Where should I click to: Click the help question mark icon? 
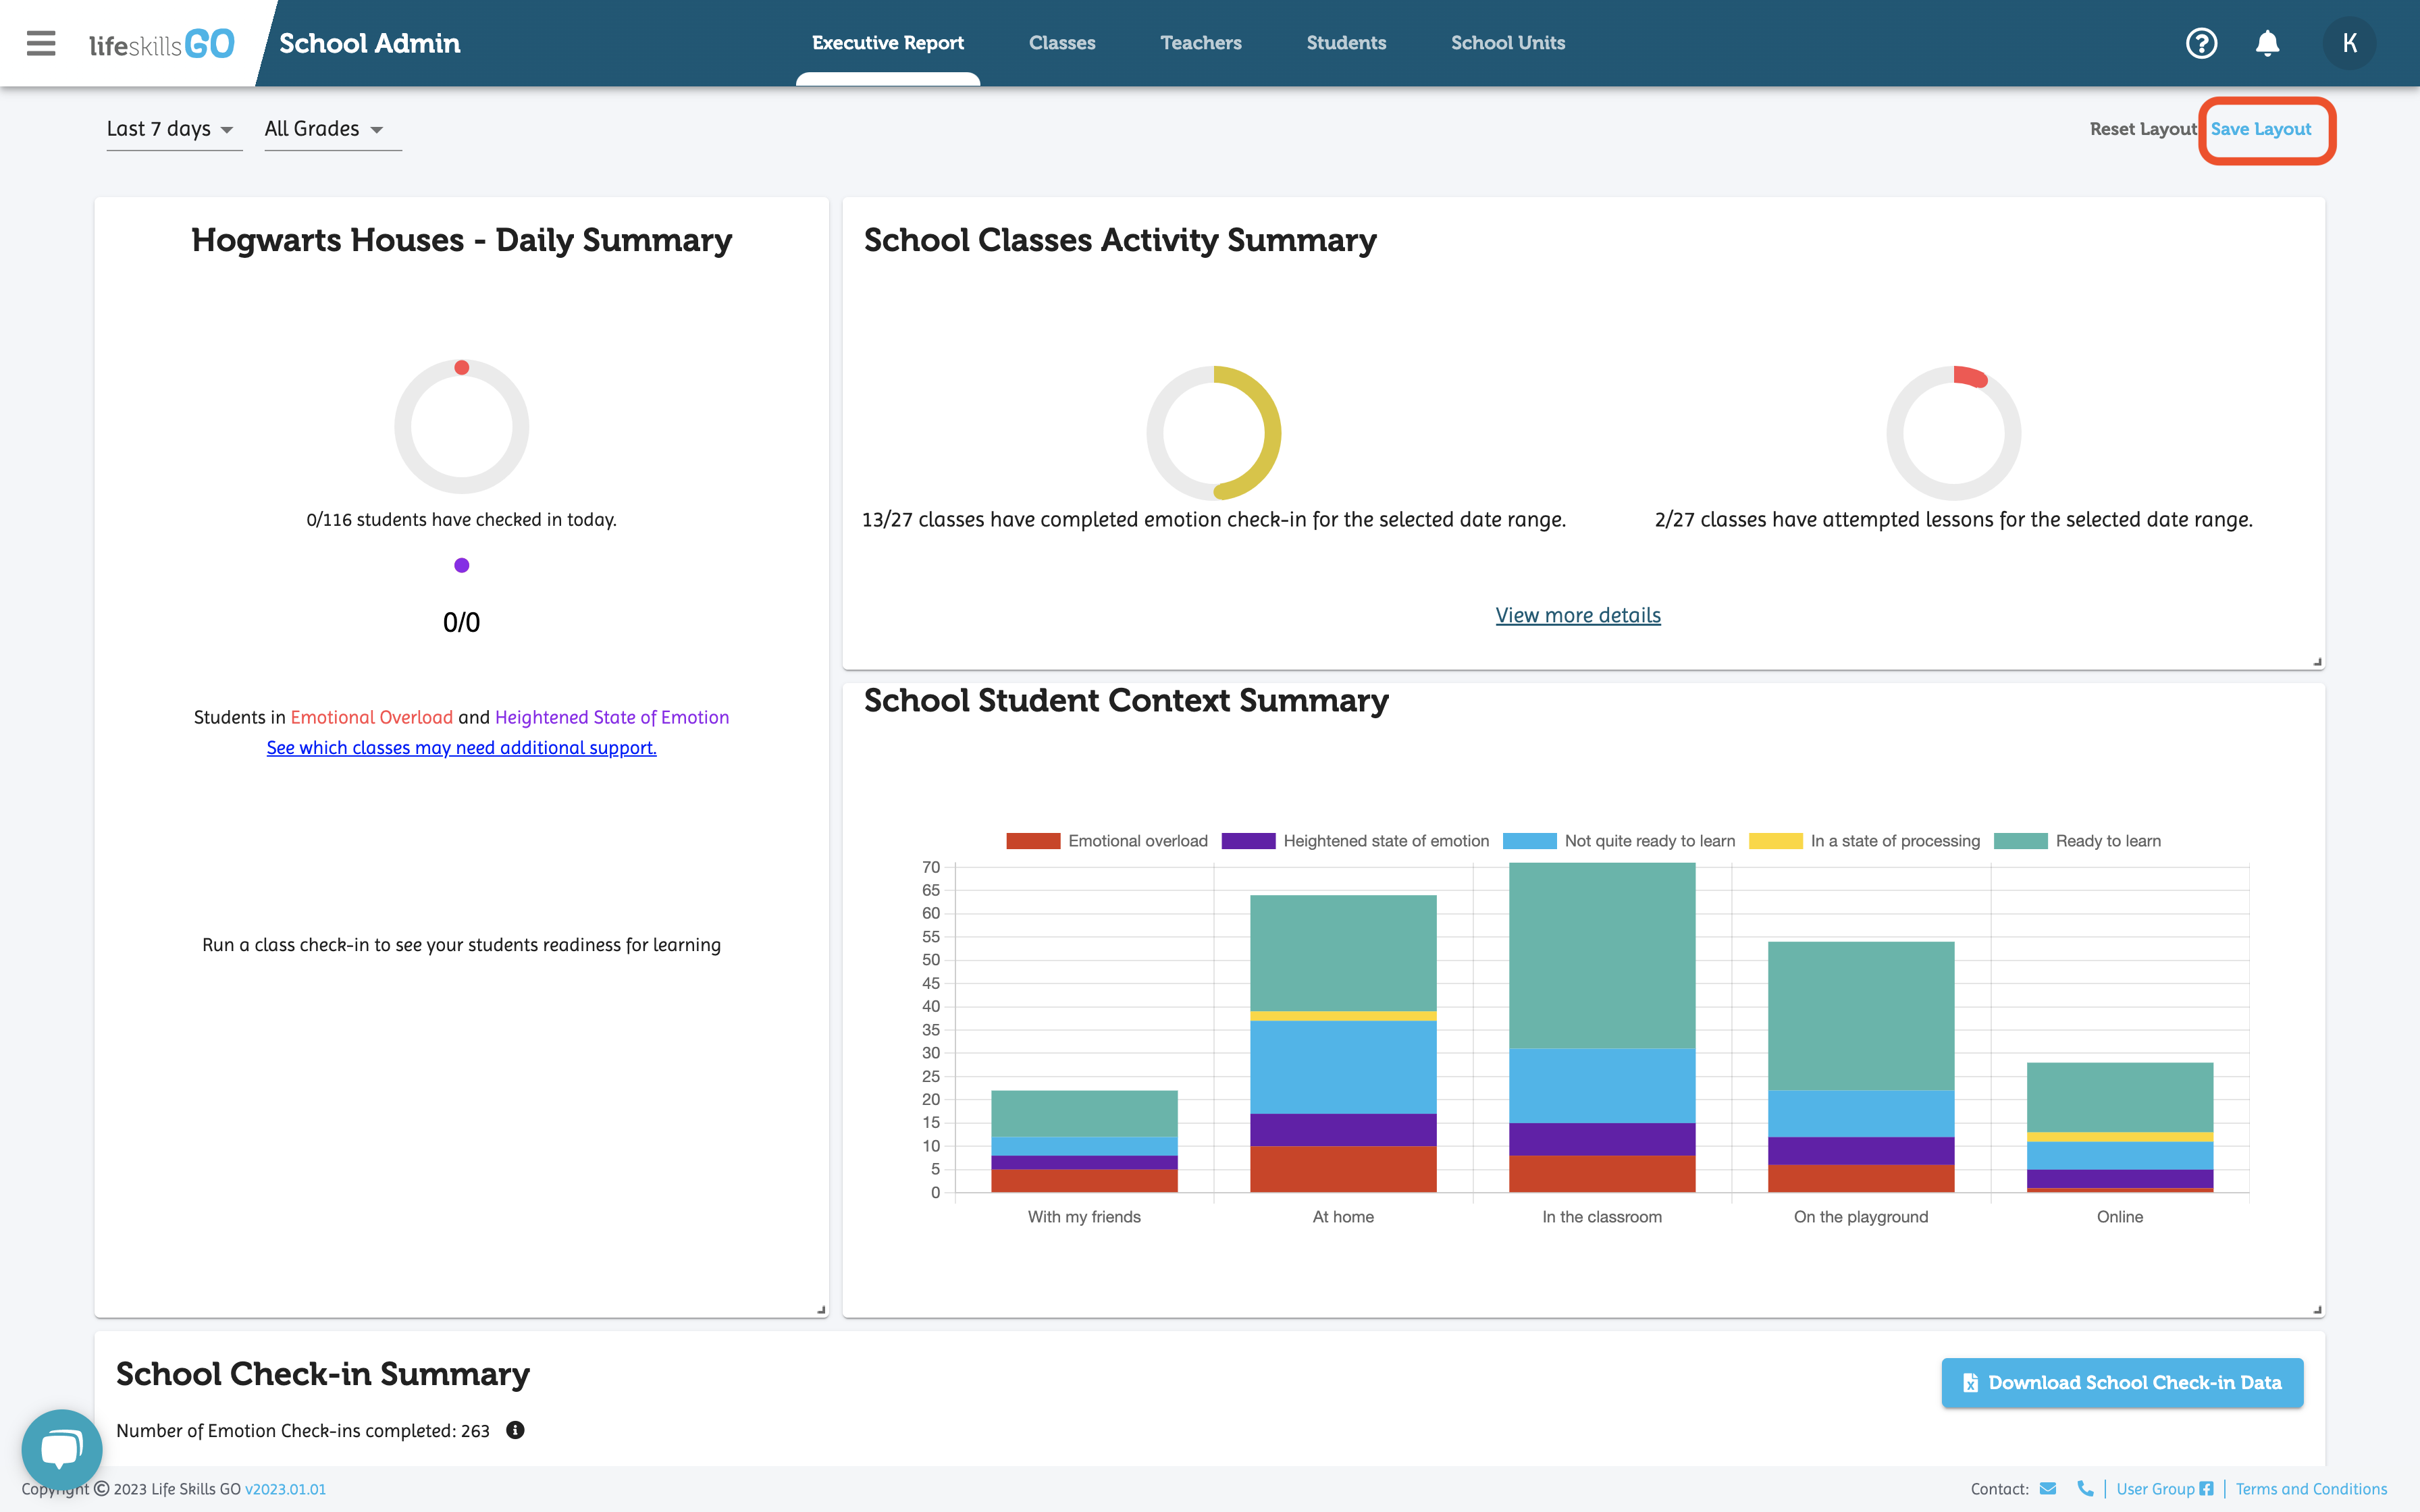coord(2201,43)
